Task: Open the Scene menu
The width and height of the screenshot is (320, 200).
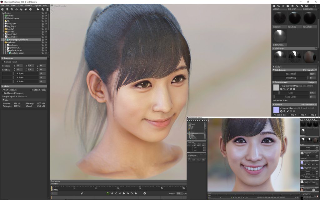Action: coord(20,6)
